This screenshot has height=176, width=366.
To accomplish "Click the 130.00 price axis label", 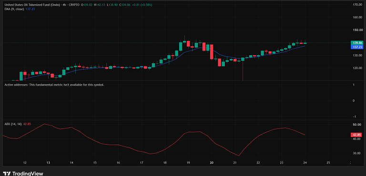I will click(357, 55).
